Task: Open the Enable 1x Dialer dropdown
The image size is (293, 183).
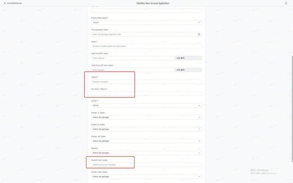Action: [x=146, y=117]
